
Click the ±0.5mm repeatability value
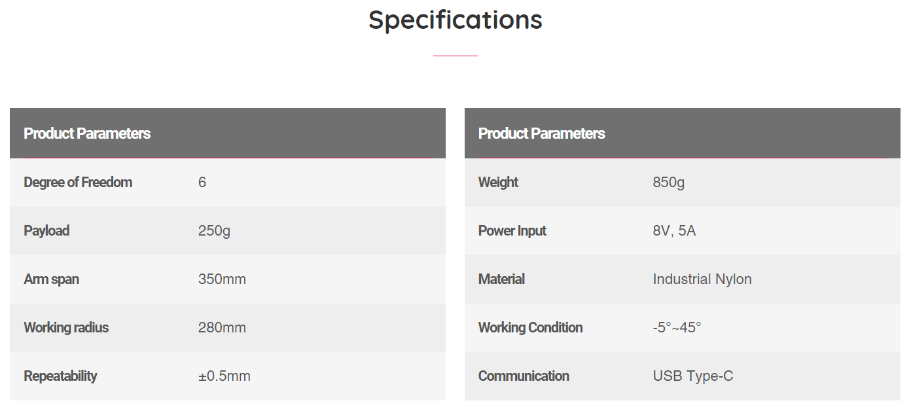pos(224,376)
